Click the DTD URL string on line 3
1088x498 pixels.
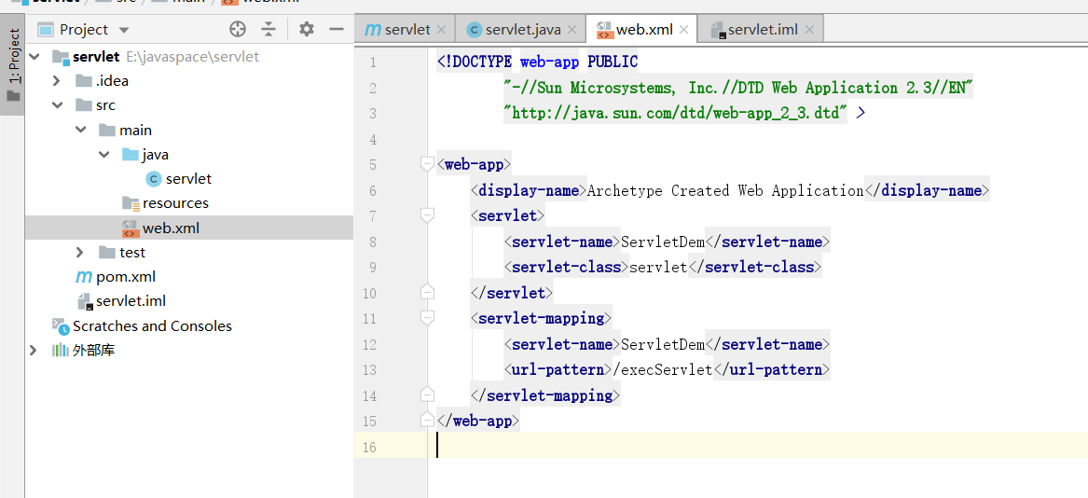pos(676,113)
